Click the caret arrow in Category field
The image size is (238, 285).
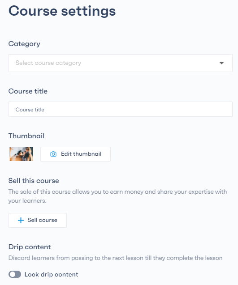pos(221,63)
